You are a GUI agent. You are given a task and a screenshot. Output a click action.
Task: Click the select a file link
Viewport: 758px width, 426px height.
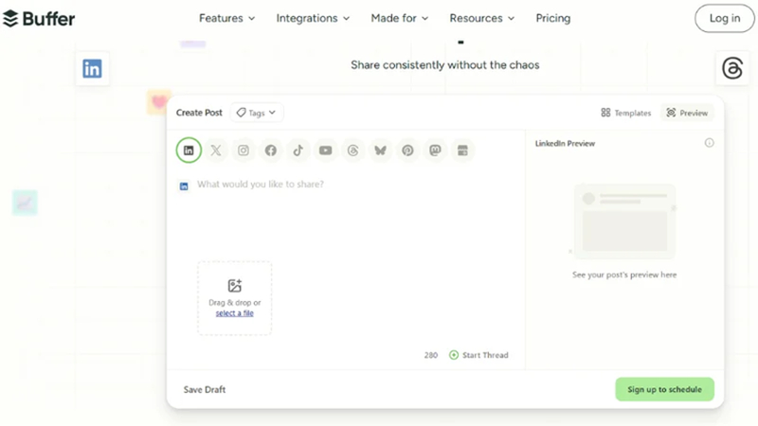(x=234, y=313)
